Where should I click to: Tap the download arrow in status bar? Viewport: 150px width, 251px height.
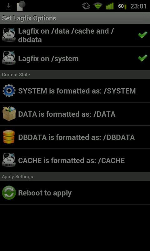point(9,6)
